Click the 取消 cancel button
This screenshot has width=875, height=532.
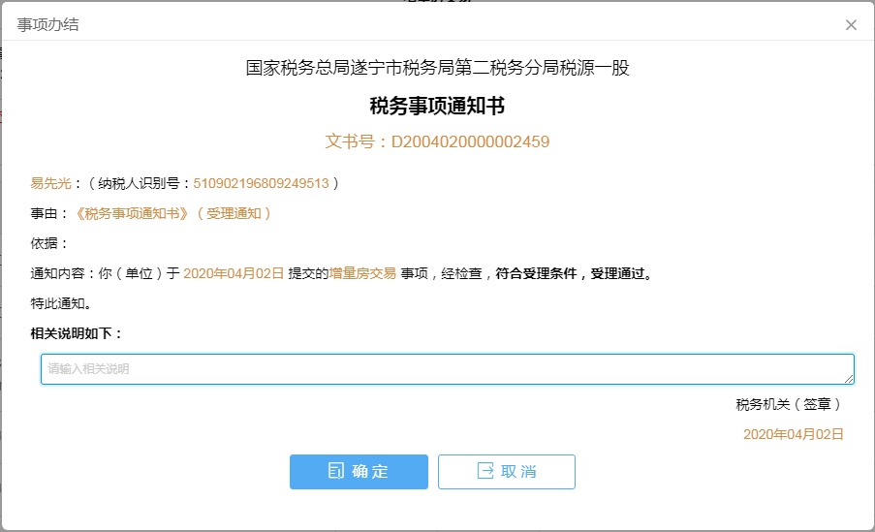506,472
